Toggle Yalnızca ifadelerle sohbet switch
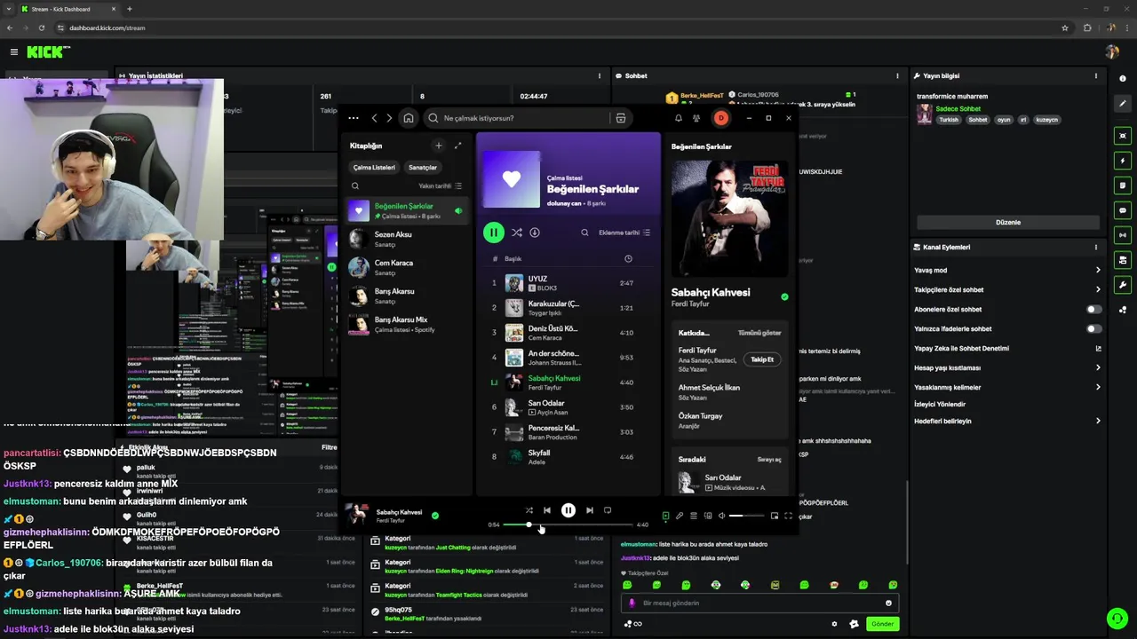Viewport: 1137px width, 639px height. click(1094, 329)
